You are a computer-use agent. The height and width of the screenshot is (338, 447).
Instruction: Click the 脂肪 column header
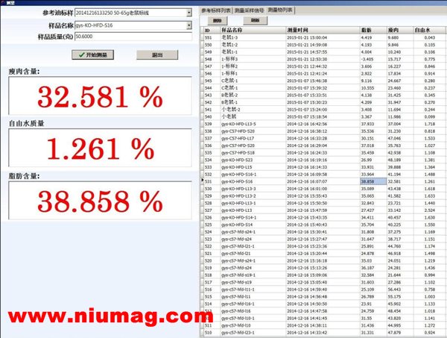(367, 29)
